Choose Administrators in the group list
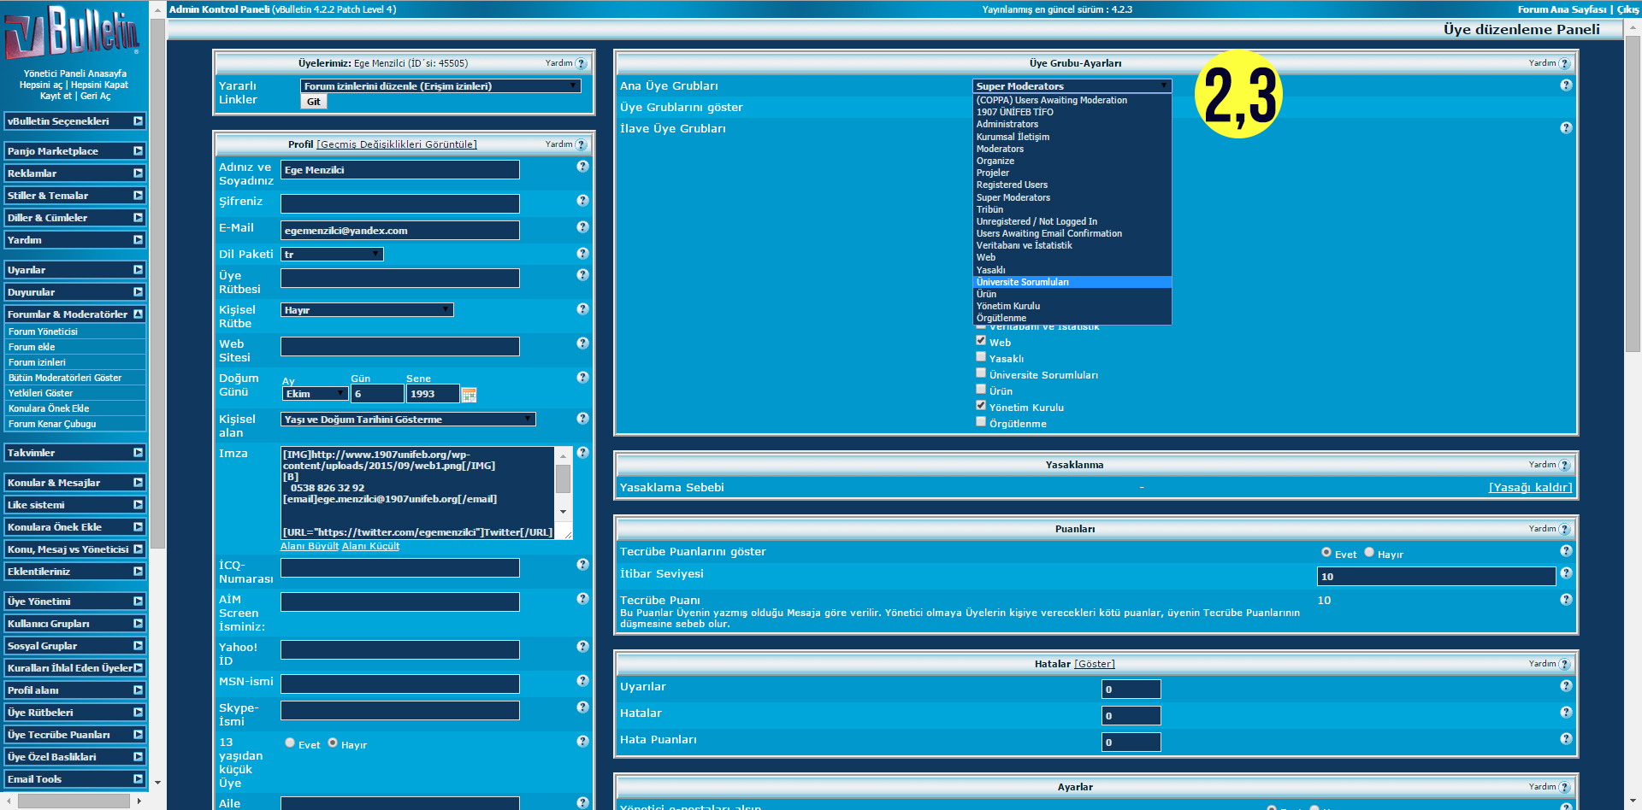1642x810 pixels. click(1007, 125)
